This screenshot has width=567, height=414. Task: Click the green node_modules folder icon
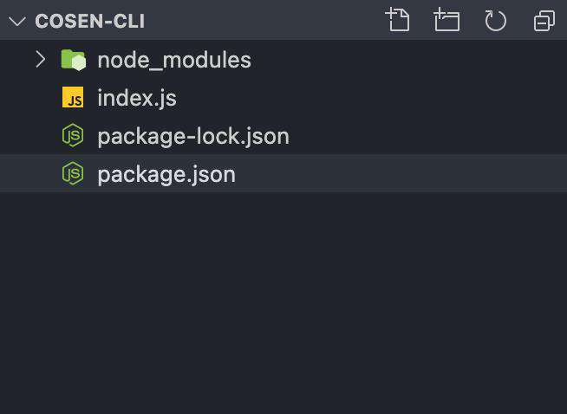(x=74, y=60)
